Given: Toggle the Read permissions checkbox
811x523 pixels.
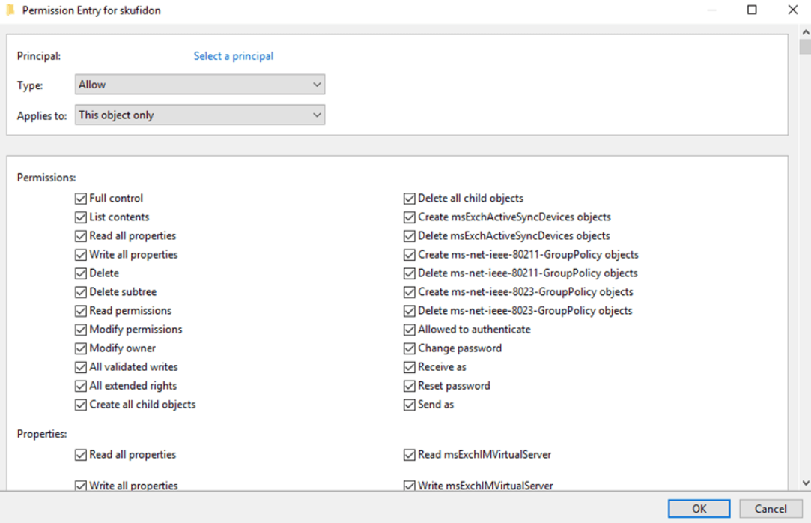Looking at the screenshot, I should pos(81,311).
